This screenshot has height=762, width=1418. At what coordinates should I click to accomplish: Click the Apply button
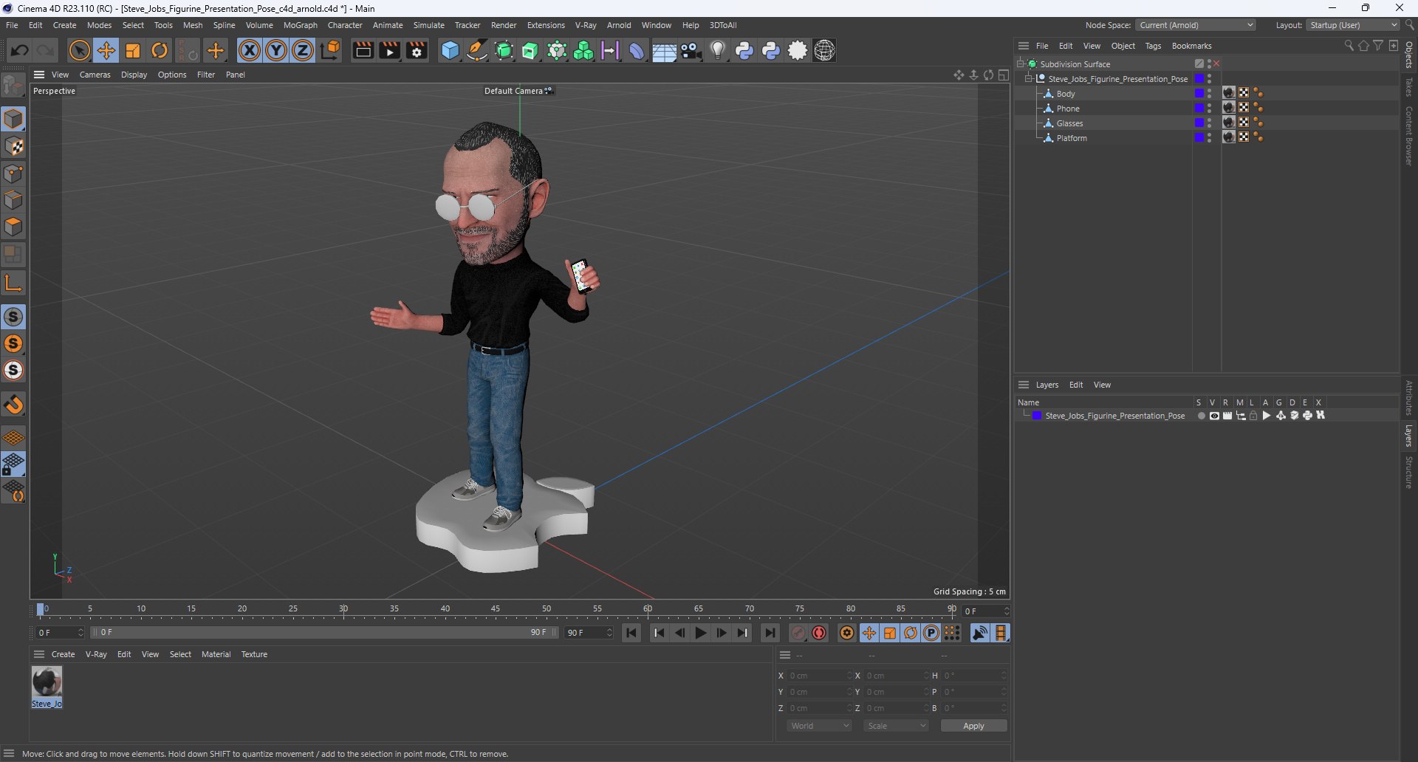click(x=973, y=726)
